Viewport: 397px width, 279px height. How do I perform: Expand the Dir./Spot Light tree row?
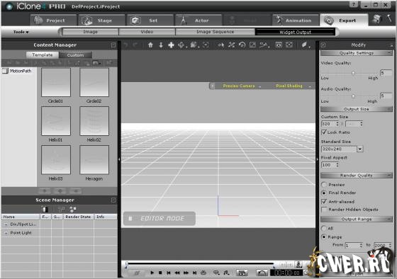point(6,224)
